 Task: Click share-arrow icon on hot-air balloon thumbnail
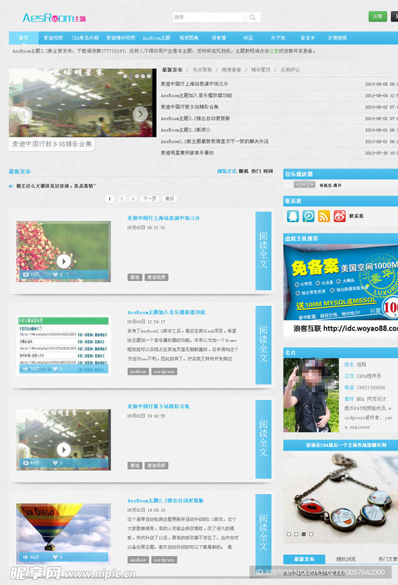pyautogui.click(x=26, y=557)
